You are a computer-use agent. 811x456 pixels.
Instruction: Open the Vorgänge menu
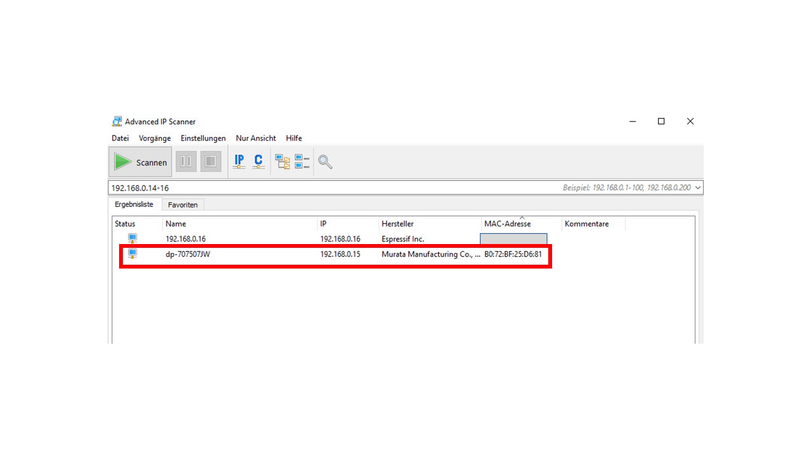[x=155, y=138]
